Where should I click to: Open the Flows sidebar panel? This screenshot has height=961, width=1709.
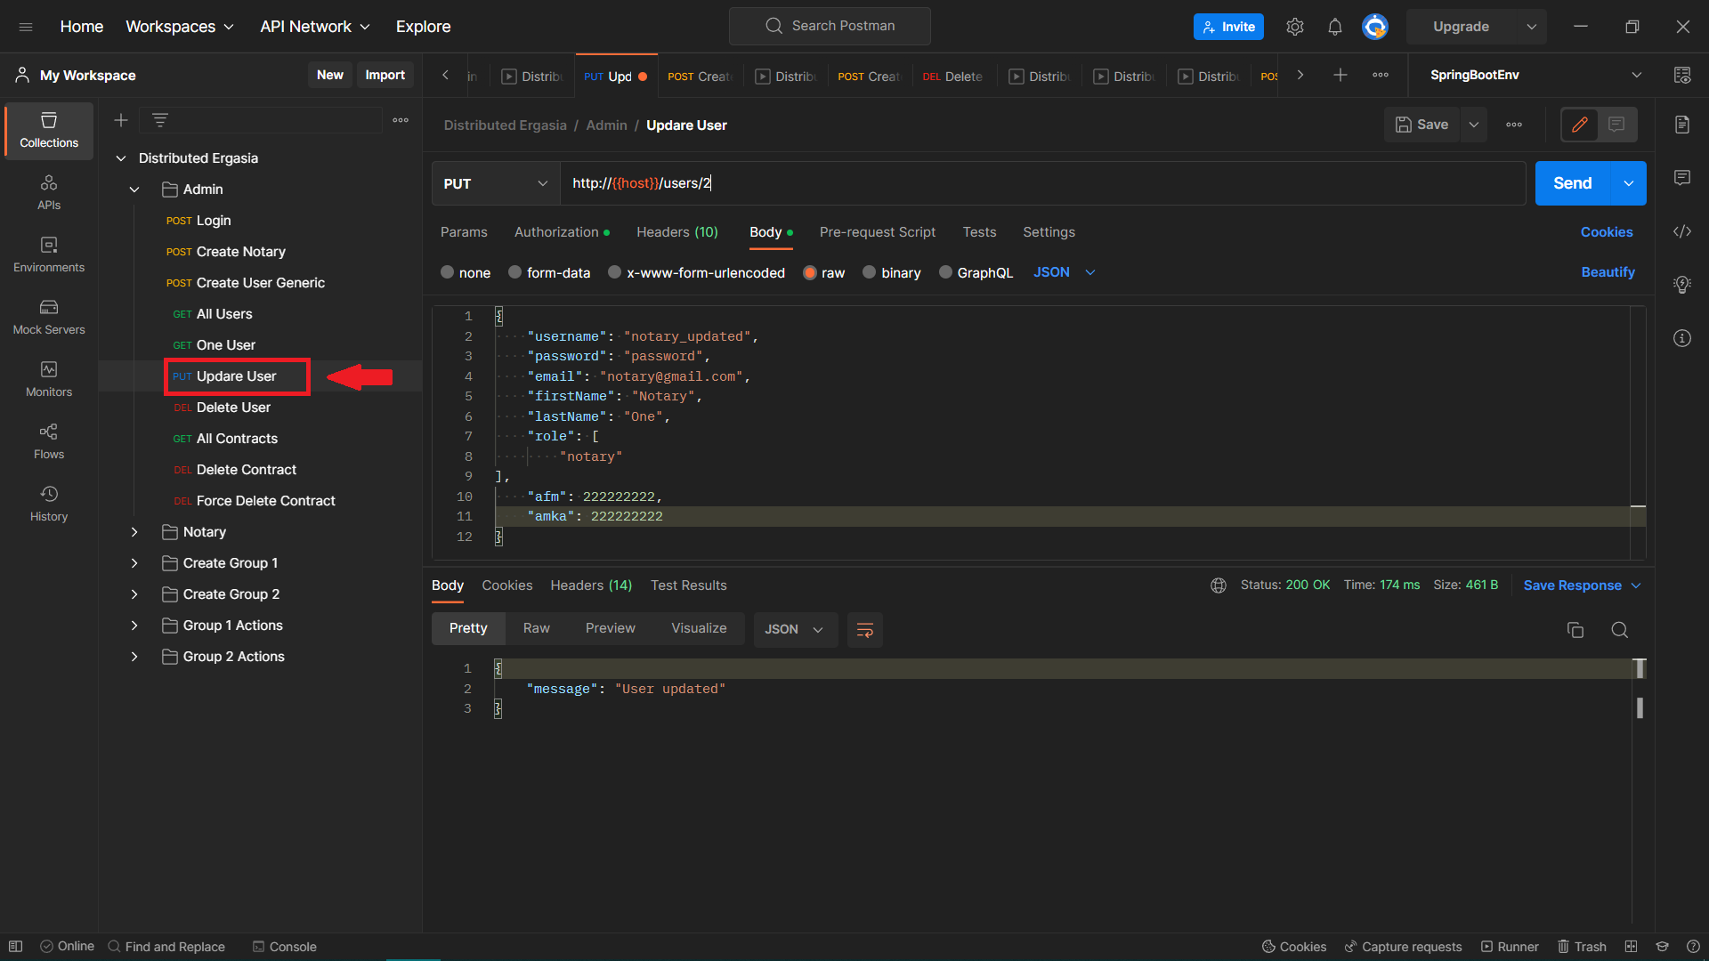click(49, 442)
